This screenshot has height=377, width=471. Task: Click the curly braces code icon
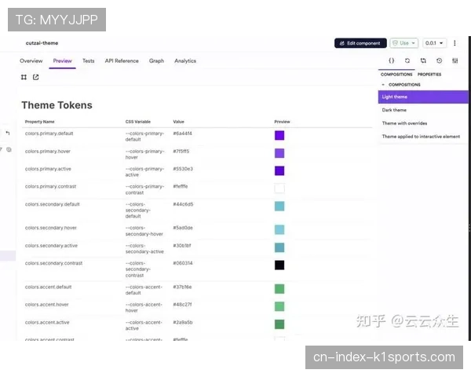click(391, 60)
